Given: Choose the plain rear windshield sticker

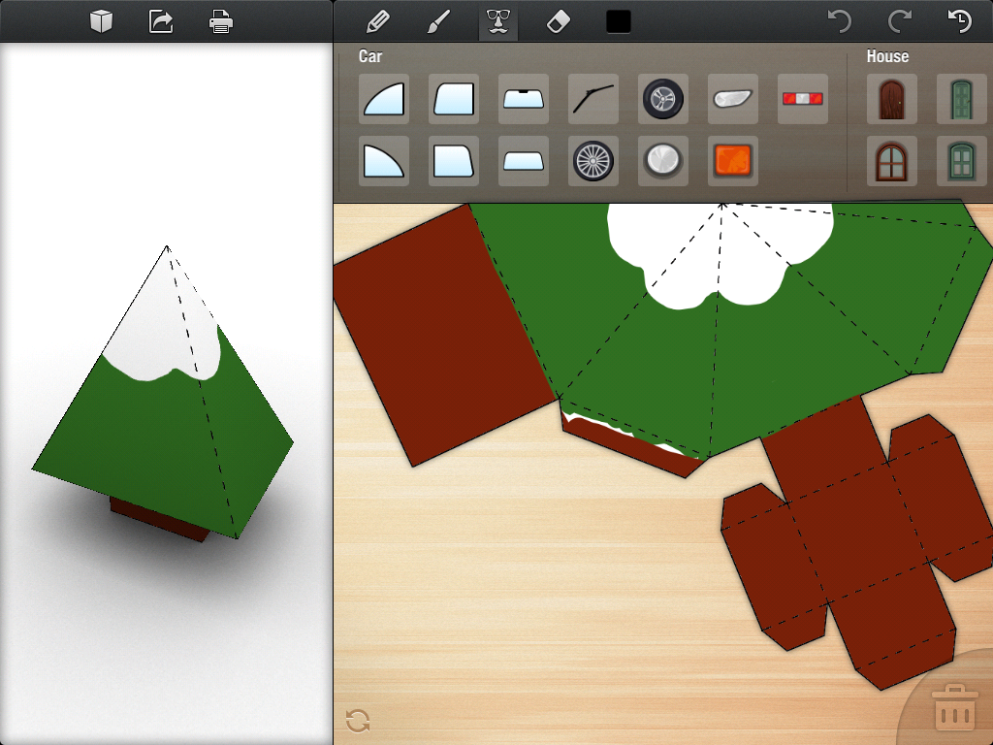Looking at the screenshot, I should coord(523,161).
